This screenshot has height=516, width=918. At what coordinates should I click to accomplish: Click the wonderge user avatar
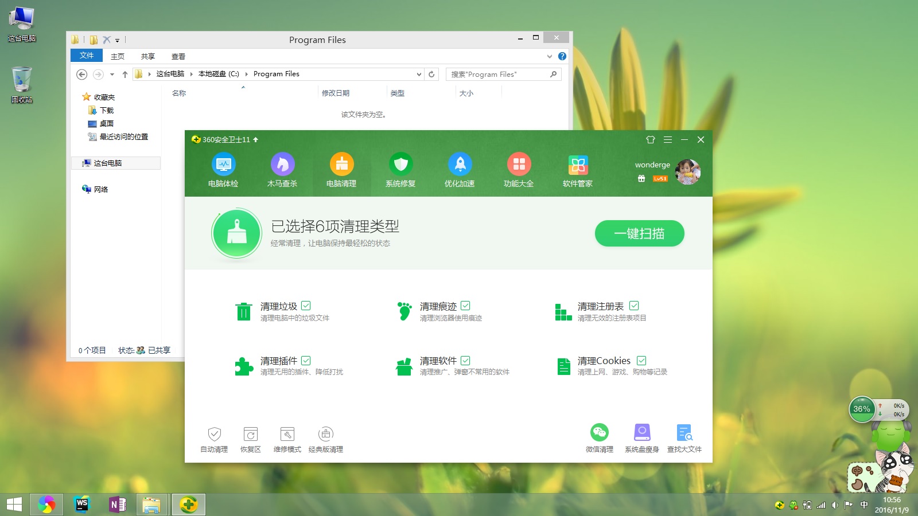688,172
